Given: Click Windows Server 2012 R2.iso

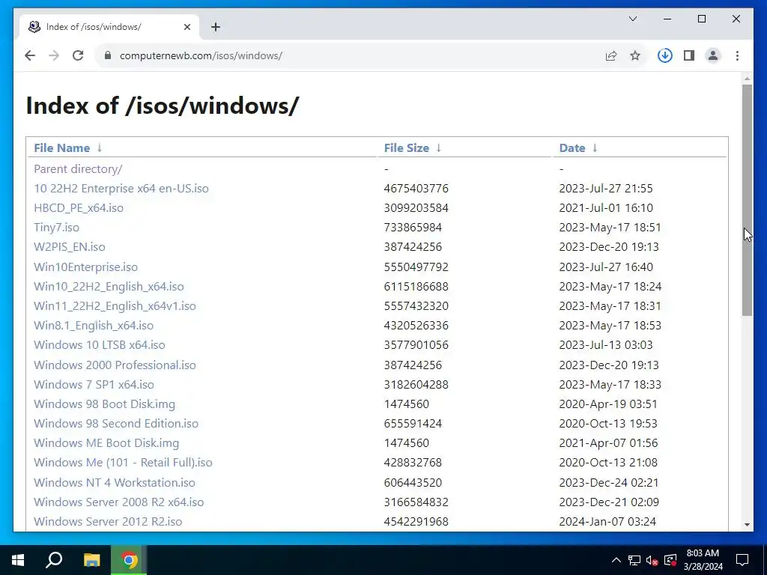Looking at the screenshot, I should (108, 522).
